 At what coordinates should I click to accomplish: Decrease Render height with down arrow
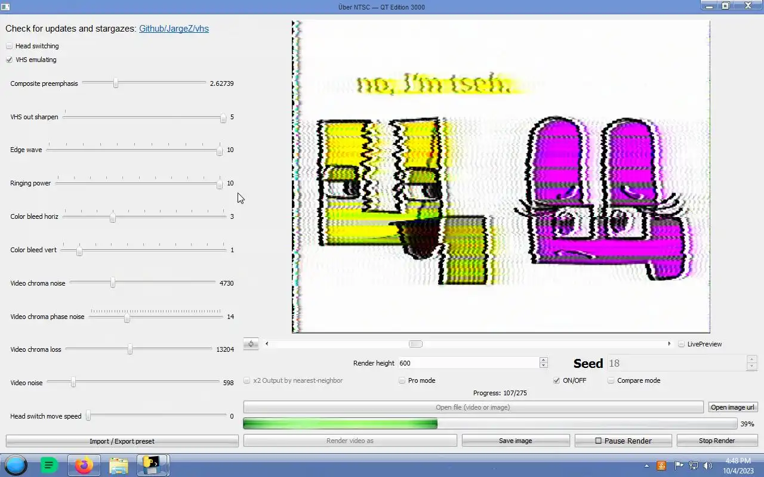[x=543, y=366]
